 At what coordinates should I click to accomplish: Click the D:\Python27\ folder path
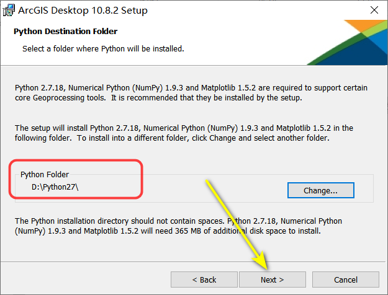(55, 187)
